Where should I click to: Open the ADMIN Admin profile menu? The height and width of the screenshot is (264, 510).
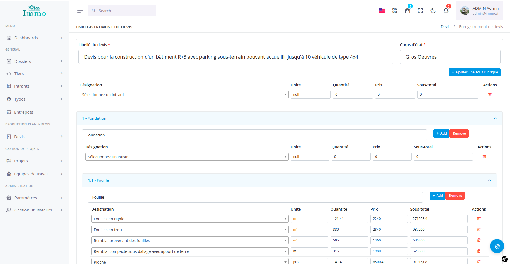(x=479, y=11)
